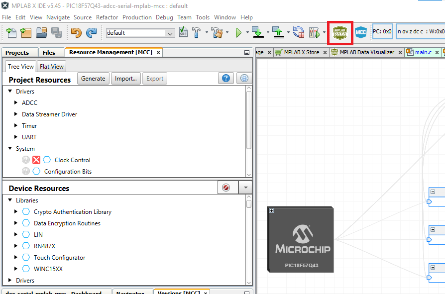Collapse the Drivers tree node
445x294 pixels.
(10, 91)
